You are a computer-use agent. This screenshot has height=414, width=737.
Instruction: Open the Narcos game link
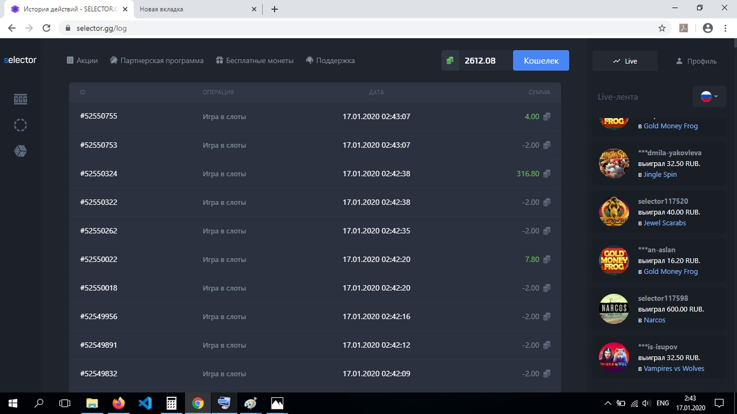[x=654, y=320]
